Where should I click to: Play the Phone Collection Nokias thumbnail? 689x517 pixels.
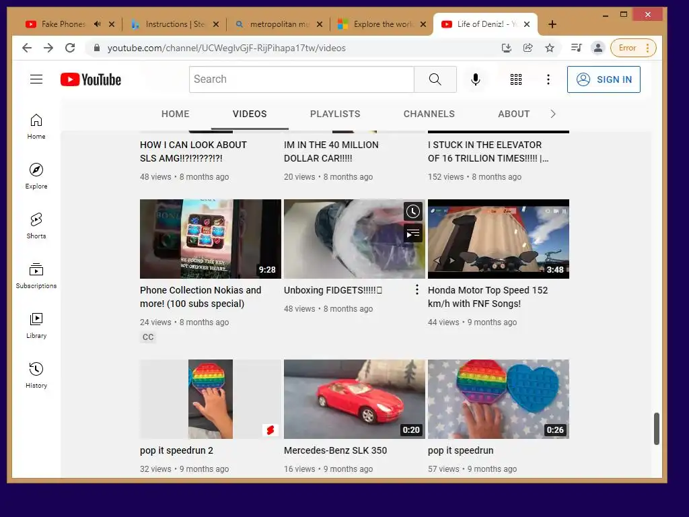211,239
